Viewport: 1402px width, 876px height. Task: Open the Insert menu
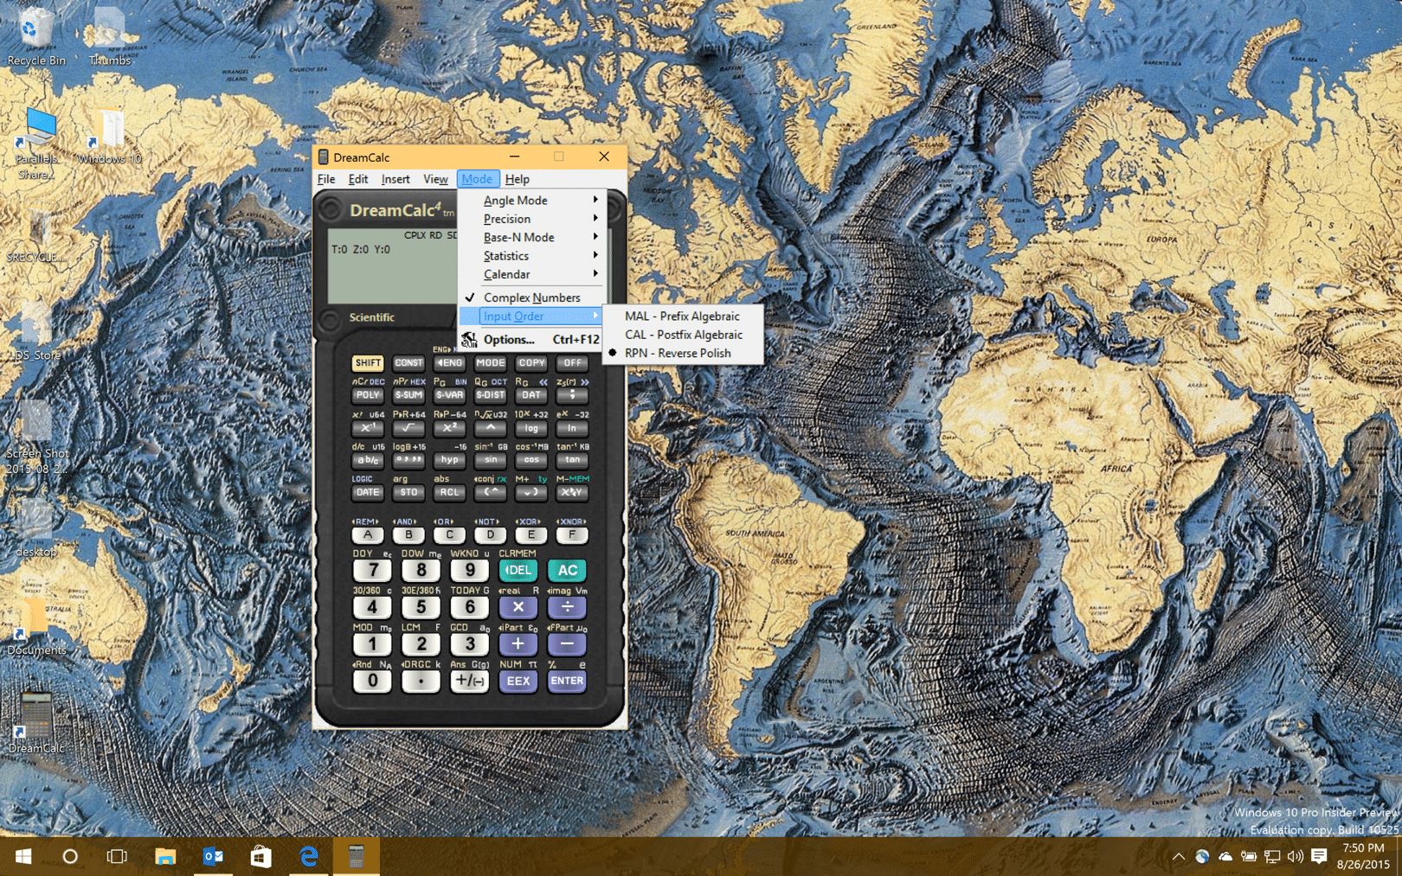[396, 179]
